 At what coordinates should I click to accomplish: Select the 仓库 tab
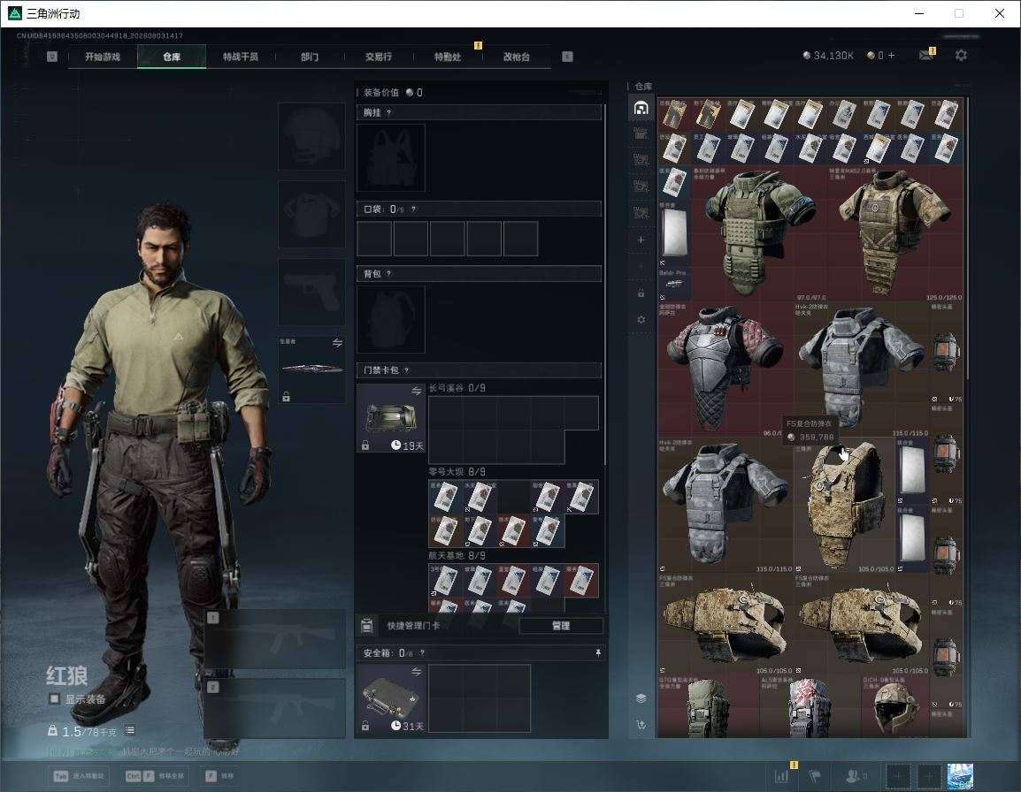click(x=172, y=57)
